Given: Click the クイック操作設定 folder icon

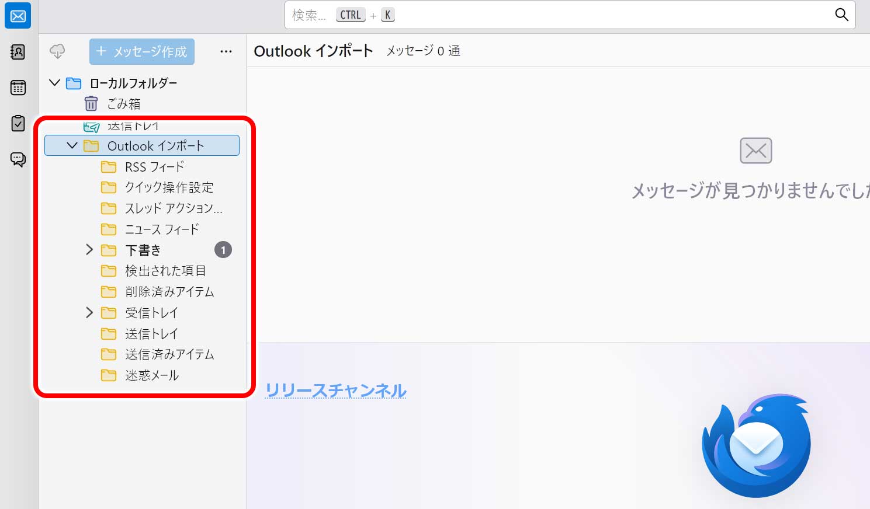Looking at the screenshot, I should (109, 187).
